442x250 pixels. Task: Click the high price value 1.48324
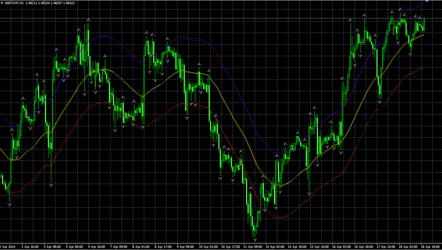click(x=44, y=3)
